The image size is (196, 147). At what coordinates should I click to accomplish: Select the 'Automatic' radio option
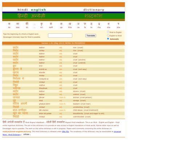(x=108, y=39)
